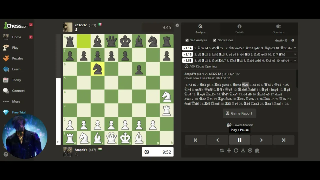Image resolution: width=320 pixels, height=180 pixels.
Task: Jump to the first move
Action: (195, 140)
